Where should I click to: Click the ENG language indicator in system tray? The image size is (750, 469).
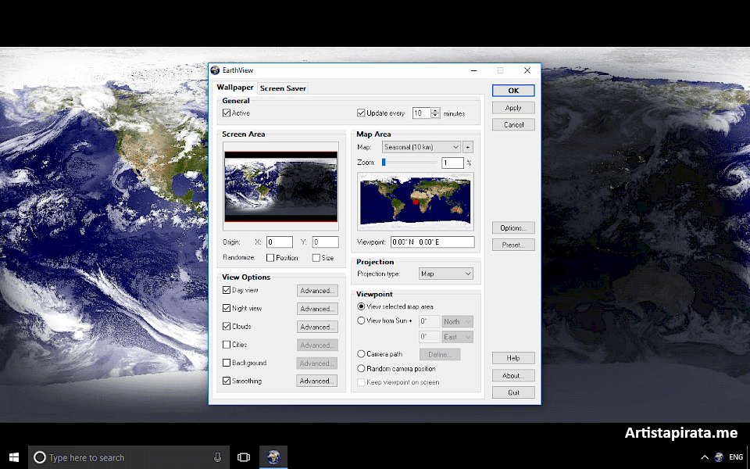tap(735, 456)
